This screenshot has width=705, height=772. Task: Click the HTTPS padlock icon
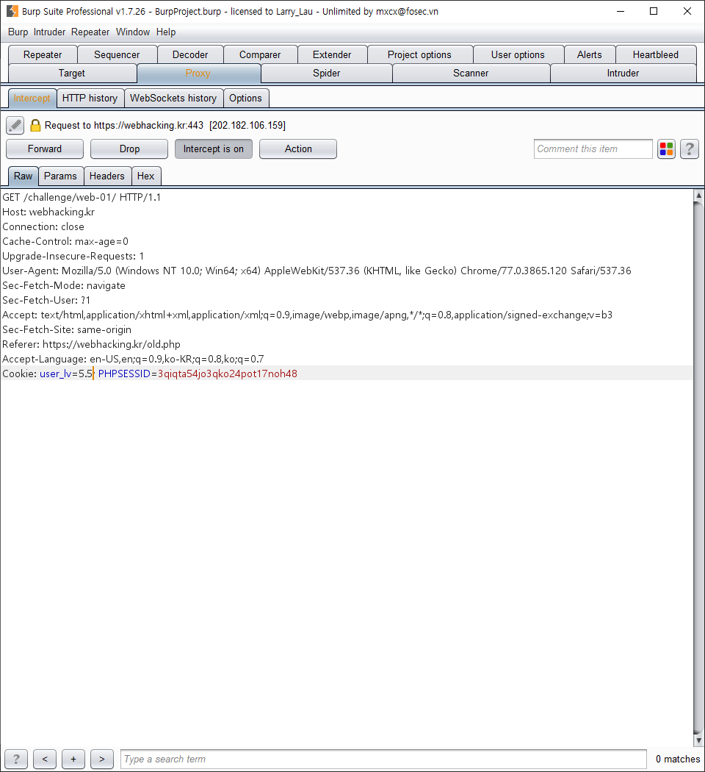35,125
